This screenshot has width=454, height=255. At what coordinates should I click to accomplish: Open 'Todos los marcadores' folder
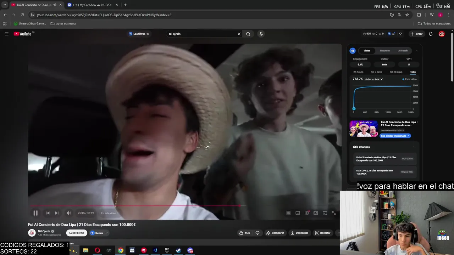434,24
